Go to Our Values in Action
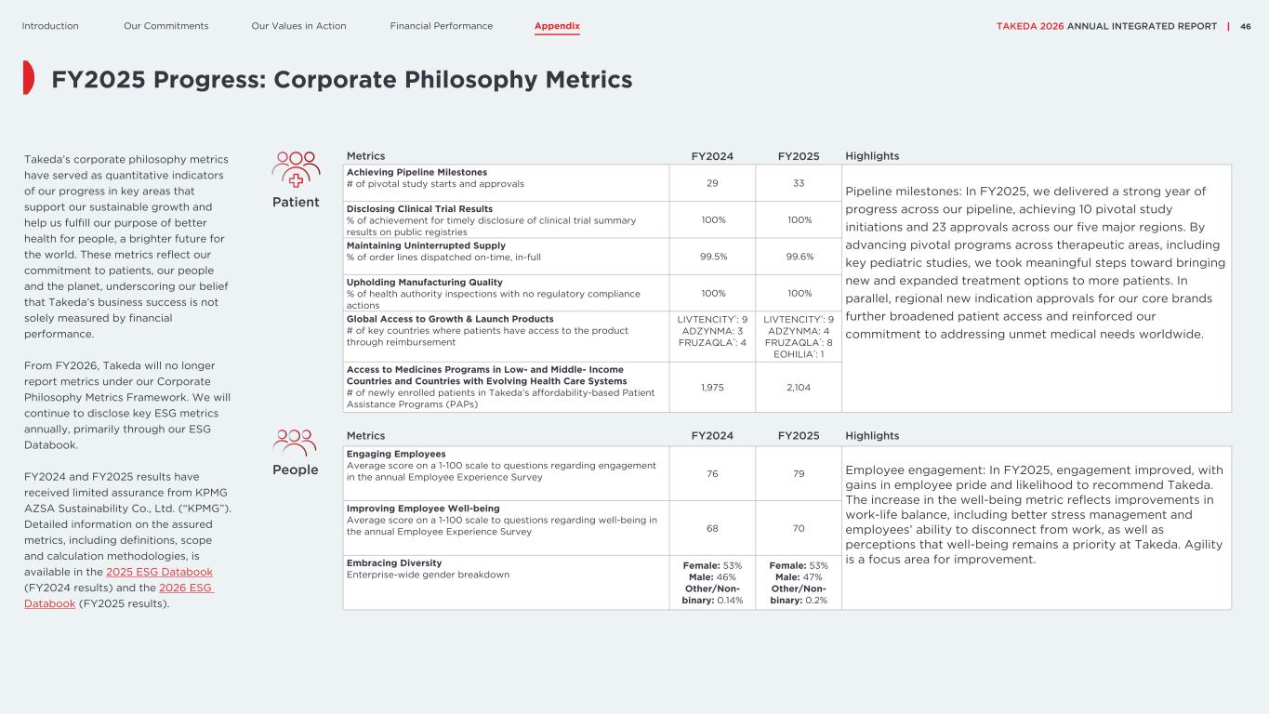Viewport: 1269px width, 714px height. point(298,26)
